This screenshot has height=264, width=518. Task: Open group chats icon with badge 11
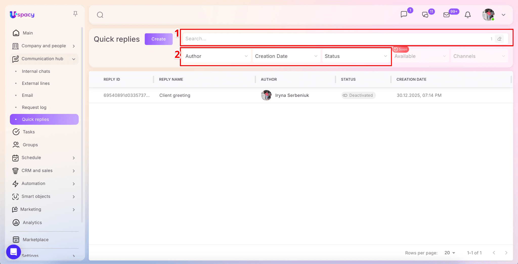coord(425,15)
